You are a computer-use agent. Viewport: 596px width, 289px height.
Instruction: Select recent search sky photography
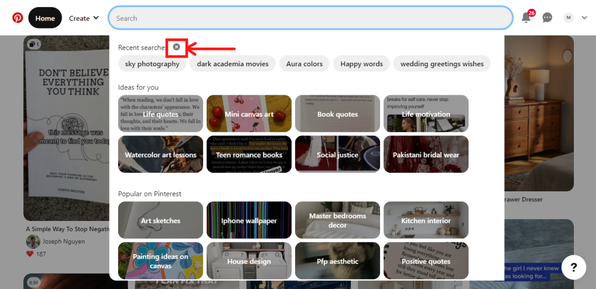pyautogui.click(x=152, y=64)
